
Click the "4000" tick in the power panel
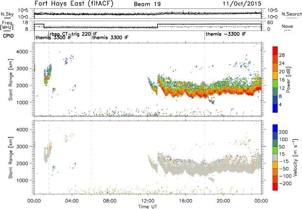[x=22, y=52]
